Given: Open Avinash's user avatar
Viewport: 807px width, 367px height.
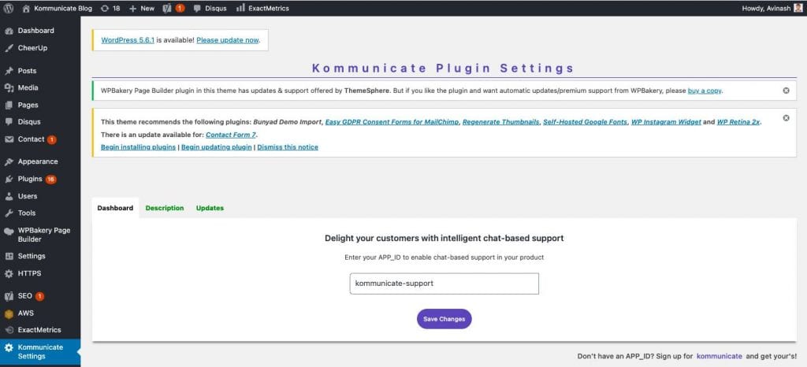Looking at the screenshot, I should (798, 8).
